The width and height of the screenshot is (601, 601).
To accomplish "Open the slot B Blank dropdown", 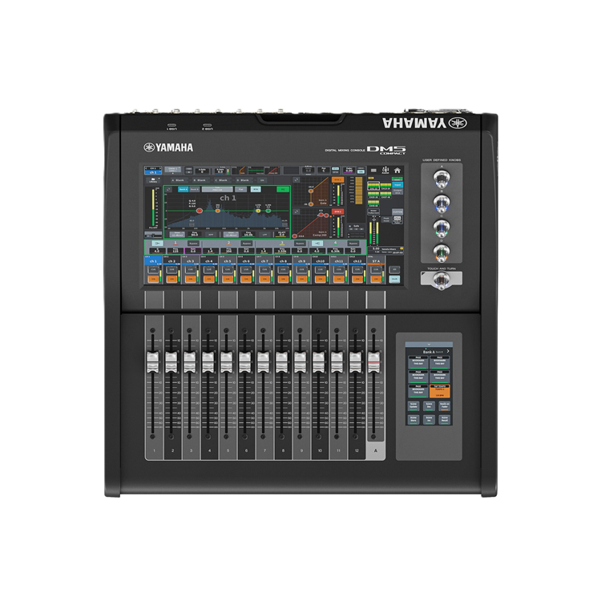I will [201, 180].
